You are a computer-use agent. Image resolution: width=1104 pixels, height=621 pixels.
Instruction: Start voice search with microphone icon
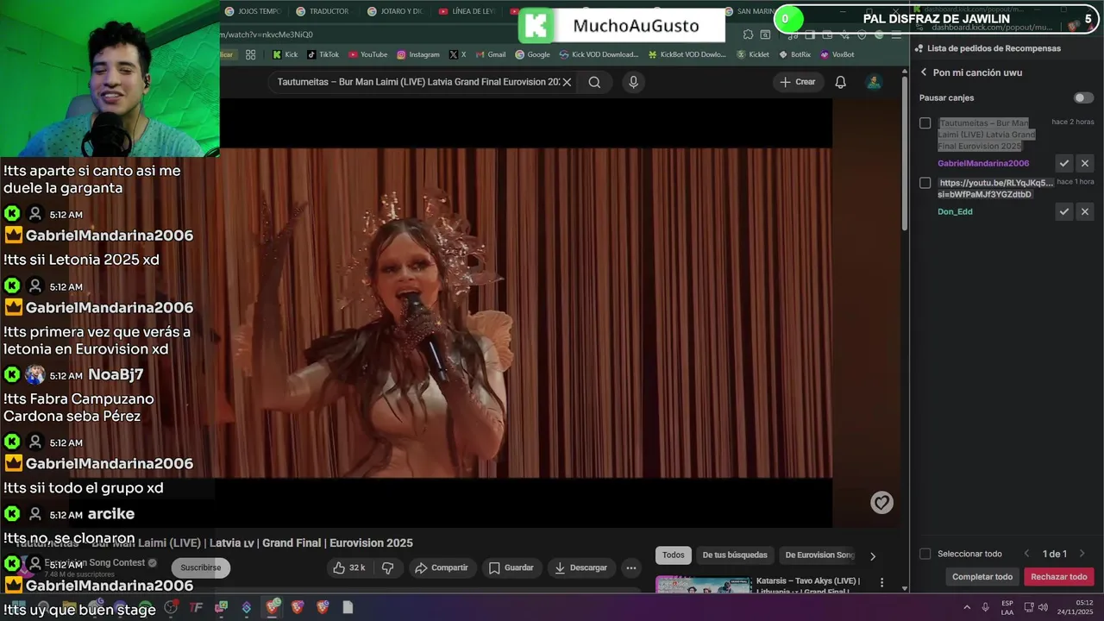pyautogui.click(x=633, y=82)
